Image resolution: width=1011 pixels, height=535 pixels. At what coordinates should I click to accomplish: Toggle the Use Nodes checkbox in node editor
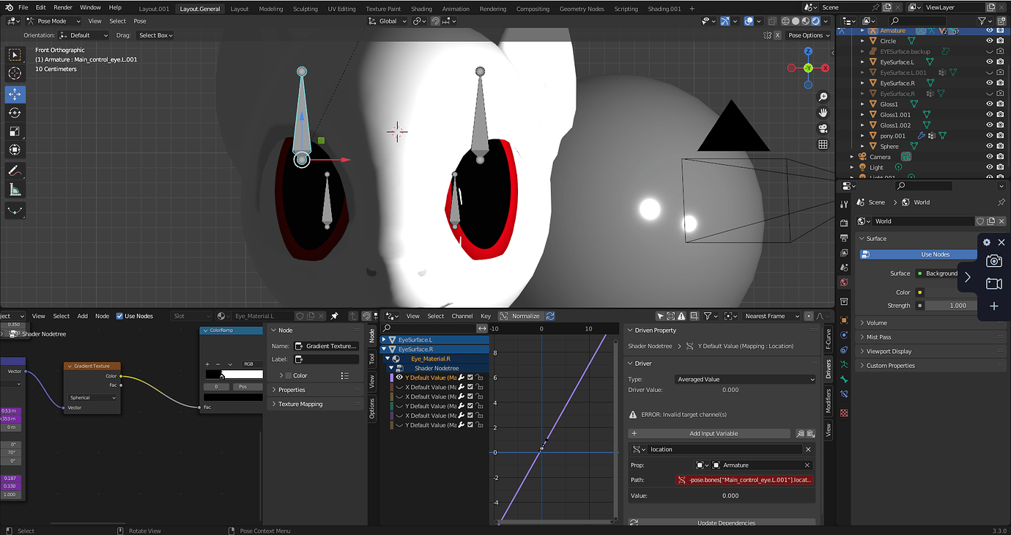pos(120,316)
